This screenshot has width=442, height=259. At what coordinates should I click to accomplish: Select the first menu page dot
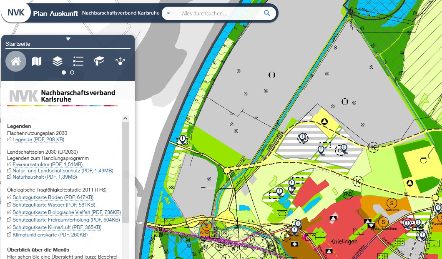coord(64,72)
